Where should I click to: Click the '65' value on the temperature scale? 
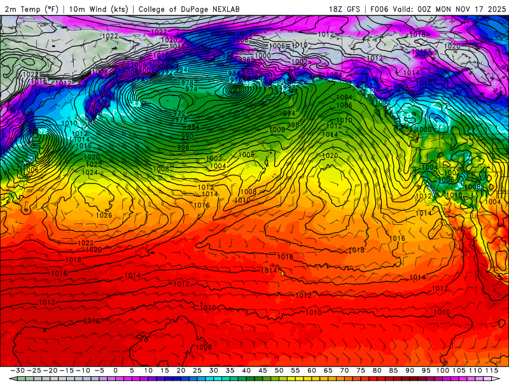[328, 371]
